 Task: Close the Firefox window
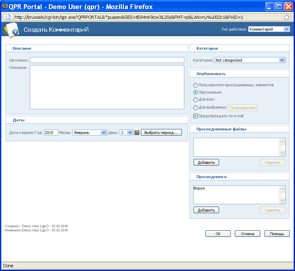pos(288,7)
